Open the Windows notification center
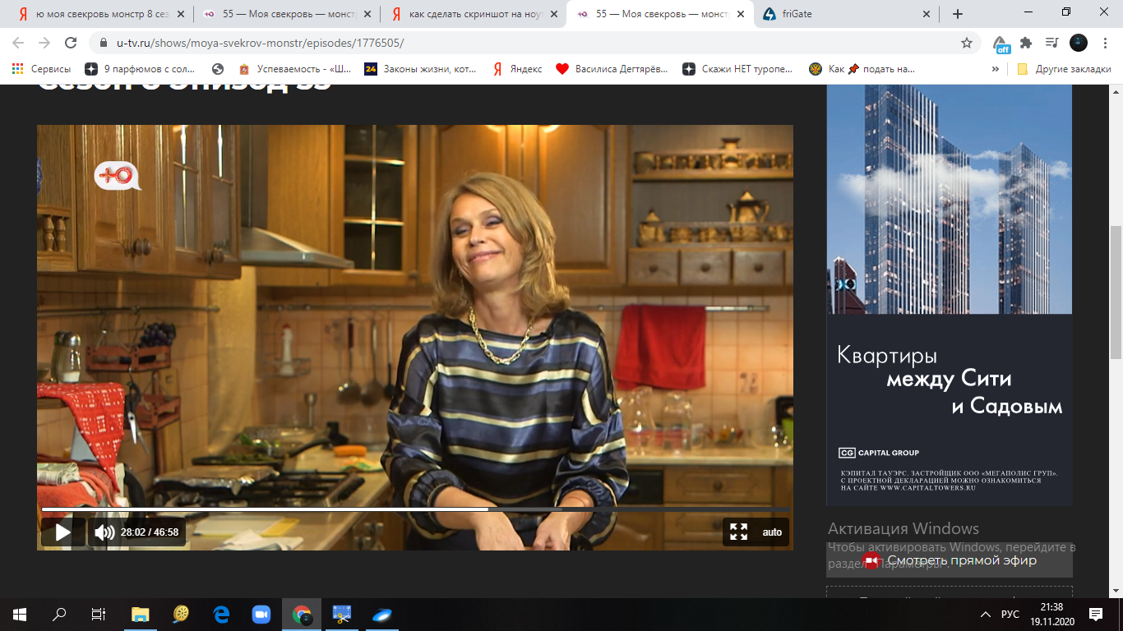 coord(1096,614)
